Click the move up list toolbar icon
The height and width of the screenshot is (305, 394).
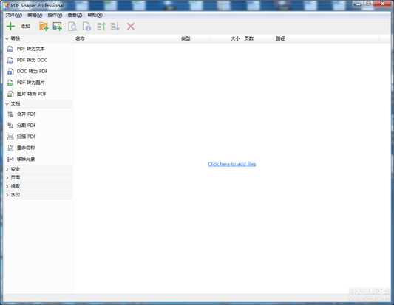pos(101,26)
